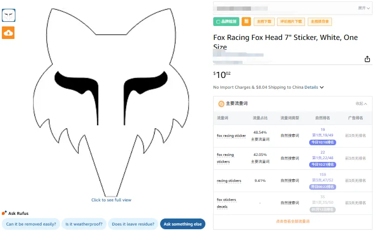Click the orange cloud download icon
The height and width of the screenshot is (232, 379).
click(x=8, y=33)
